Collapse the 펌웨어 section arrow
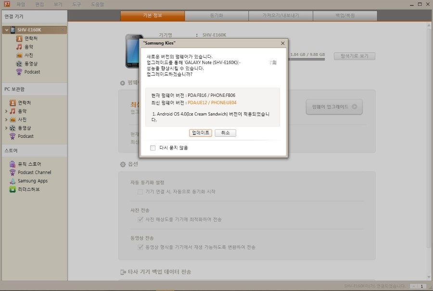 click(123, 83)
